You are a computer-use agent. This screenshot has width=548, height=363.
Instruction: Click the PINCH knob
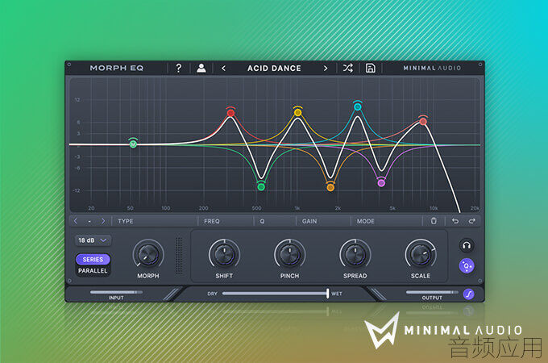(x=290, y=255)
